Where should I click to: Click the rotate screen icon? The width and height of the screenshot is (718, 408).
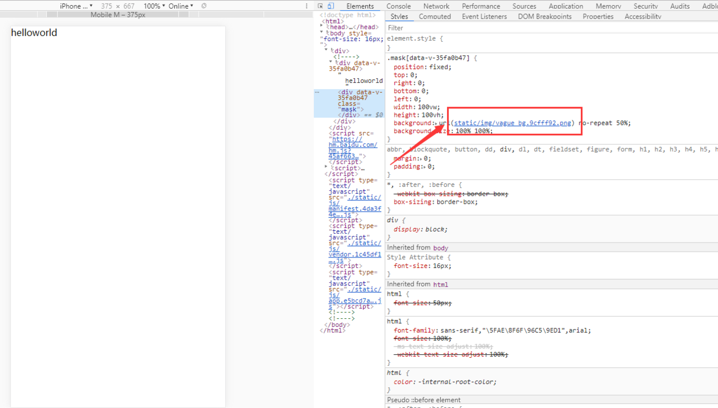pyautogui.click(x=204, y=6)
